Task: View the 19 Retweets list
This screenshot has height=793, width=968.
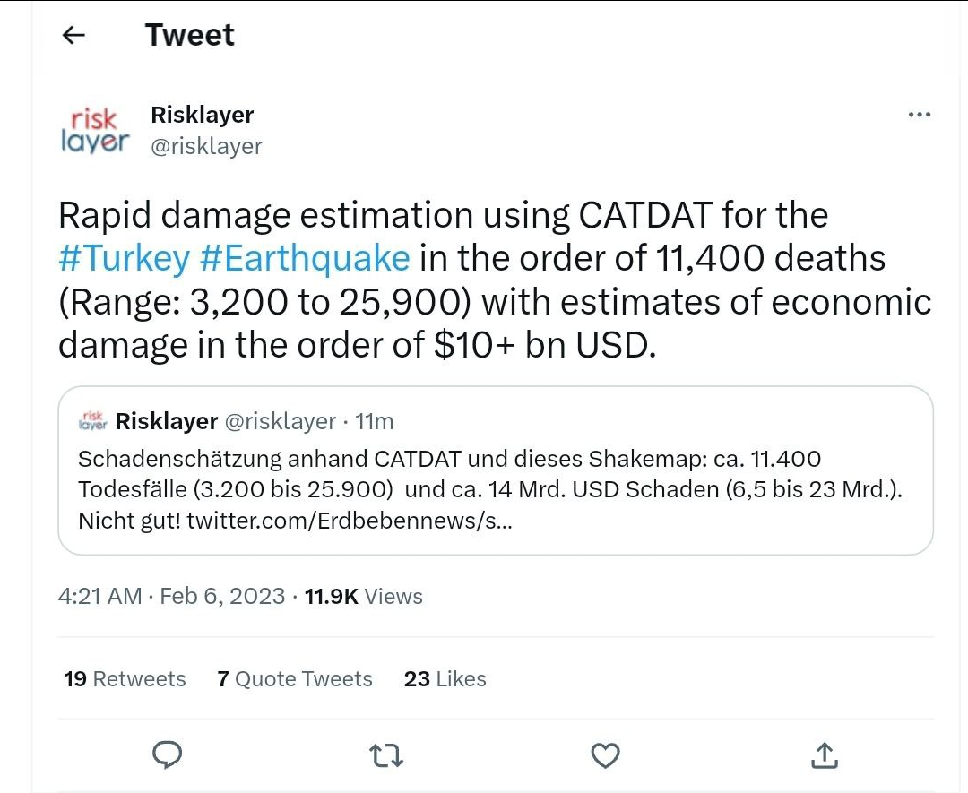Action: pos(125,679)
